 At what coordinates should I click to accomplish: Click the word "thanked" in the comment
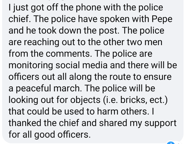click(29, 123)
